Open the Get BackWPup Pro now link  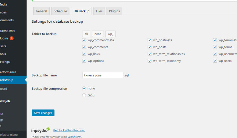tap(69, 130)
